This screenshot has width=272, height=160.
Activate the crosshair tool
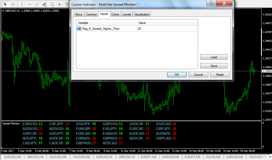(13, 4)
